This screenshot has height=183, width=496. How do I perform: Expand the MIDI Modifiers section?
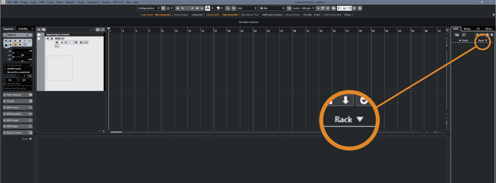coord(18,114)
